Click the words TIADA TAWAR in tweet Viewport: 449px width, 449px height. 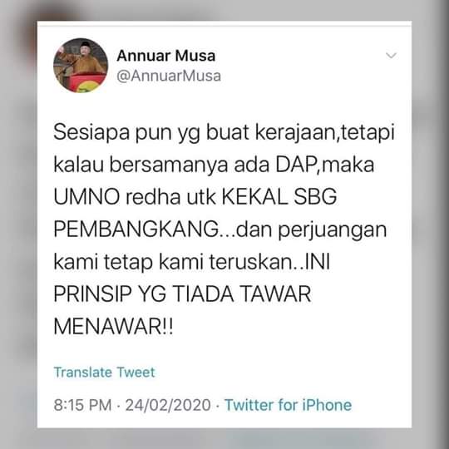pos(242,294)
